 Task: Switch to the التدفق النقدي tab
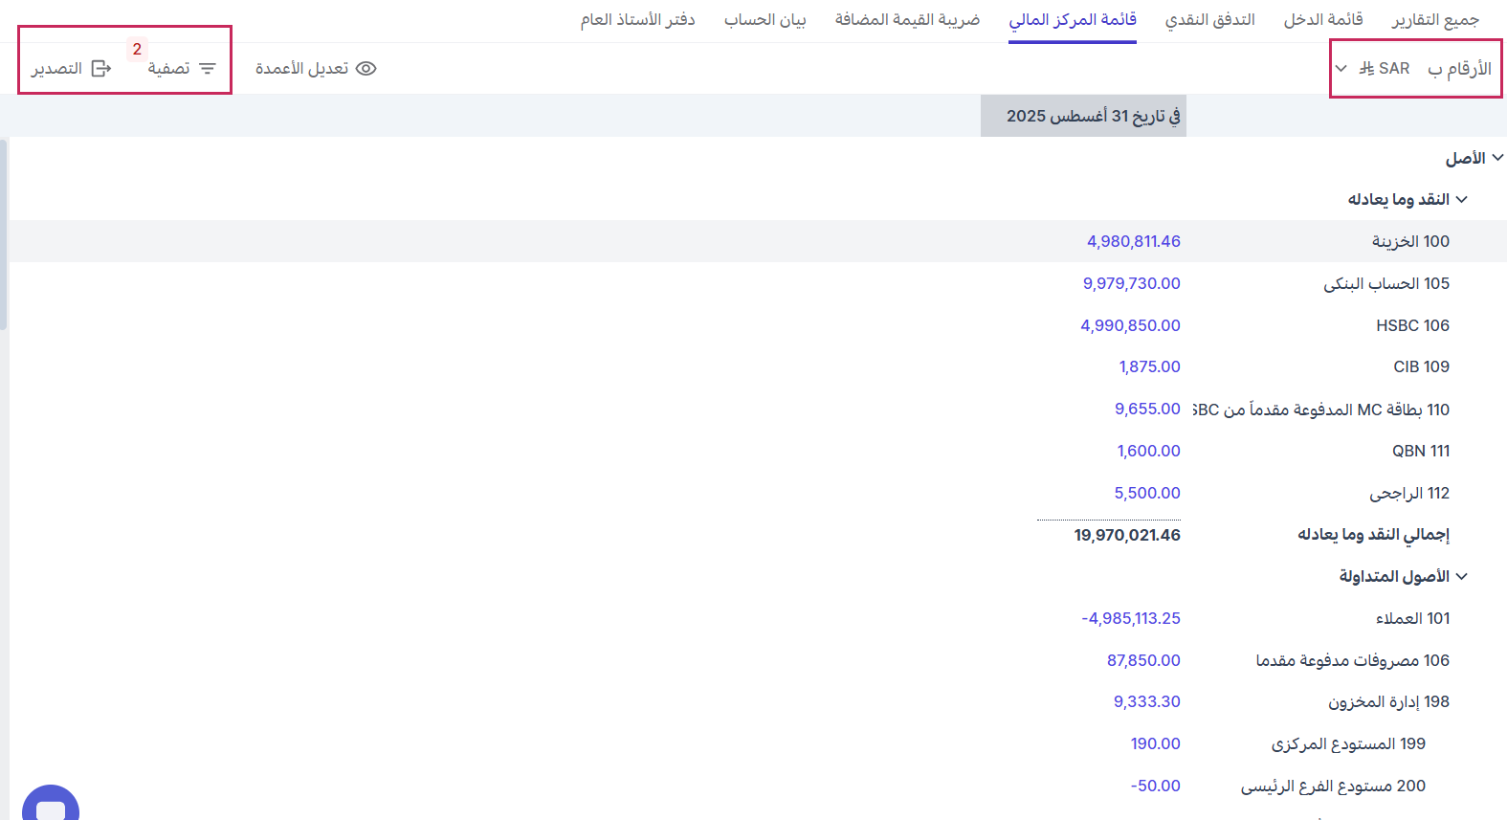pos(1209,20)
